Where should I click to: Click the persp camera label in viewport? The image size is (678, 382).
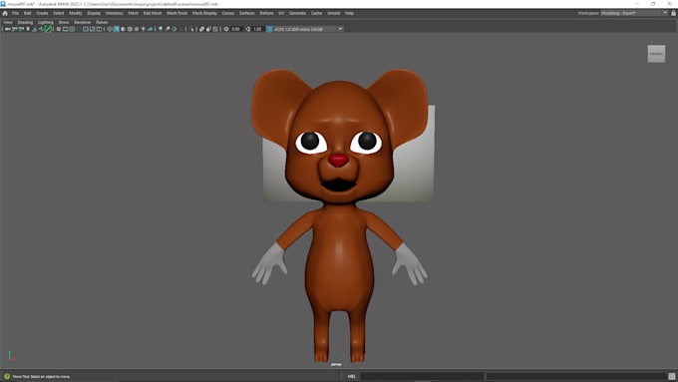click(336, 365)
